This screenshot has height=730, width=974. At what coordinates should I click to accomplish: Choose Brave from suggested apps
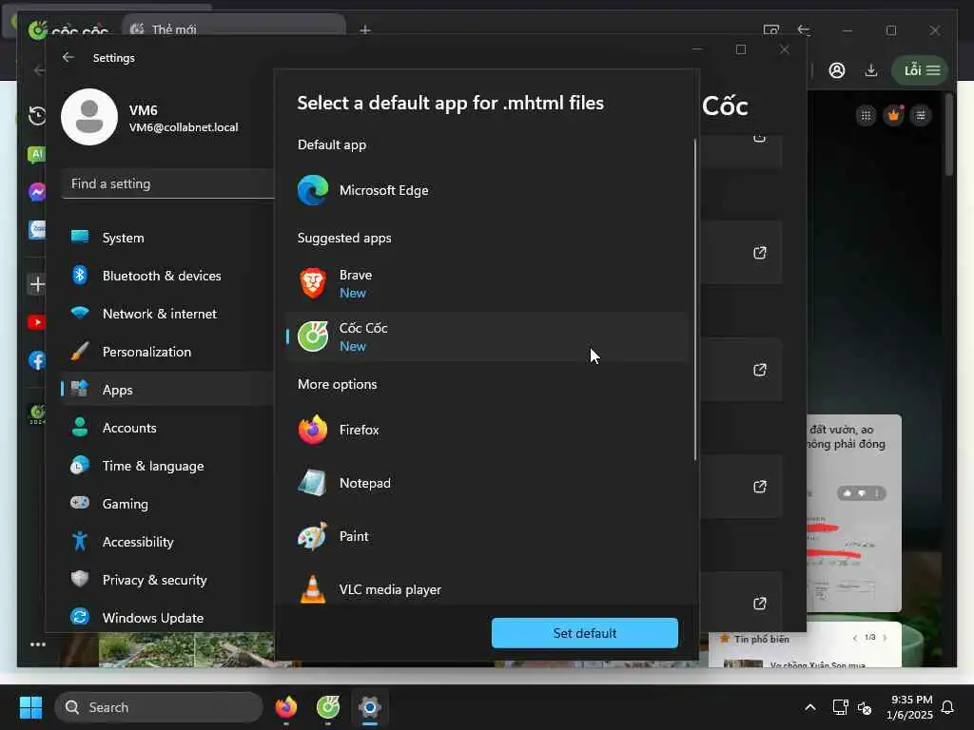point(488,283)
